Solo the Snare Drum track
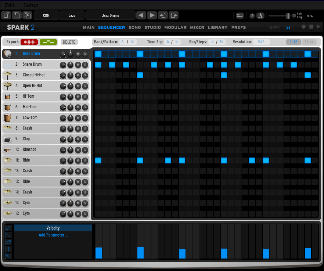This screenshot has width=324, height=271. [85, 64]
